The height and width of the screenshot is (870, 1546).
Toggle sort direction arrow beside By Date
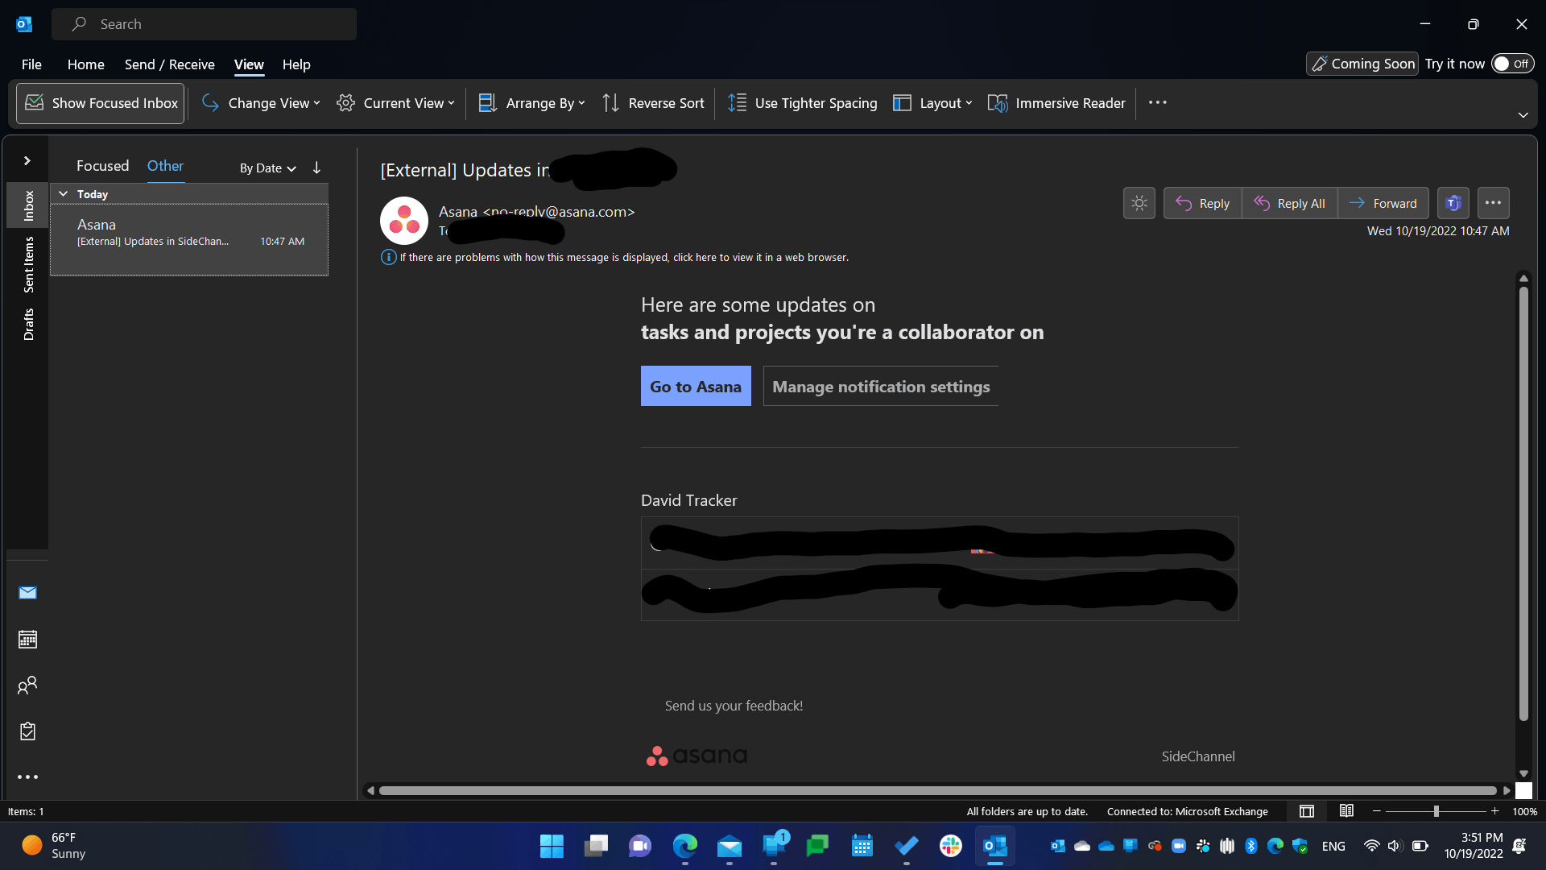click(x=316, y=168)
